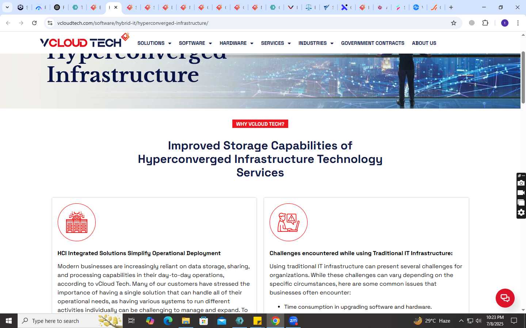Open the tab search dropdown arrow
Screen dimensions: 526x328
click(7, 7)
